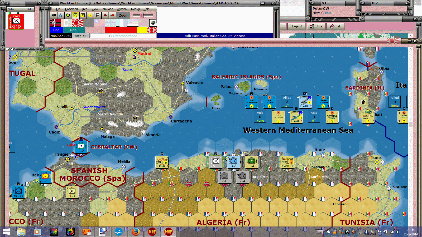Open the File menu
Viewport: 422px width, 237px height.
(x=58, y=9)
